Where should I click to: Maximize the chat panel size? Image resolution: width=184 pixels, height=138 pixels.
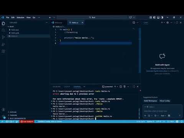tap(177, 23)
